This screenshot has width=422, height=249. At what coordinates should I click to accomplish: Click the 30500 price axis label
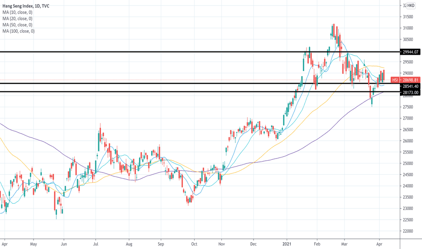[408, 39]
